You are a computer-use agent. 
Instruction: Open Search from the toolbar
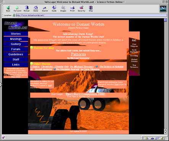pos(45,9)
